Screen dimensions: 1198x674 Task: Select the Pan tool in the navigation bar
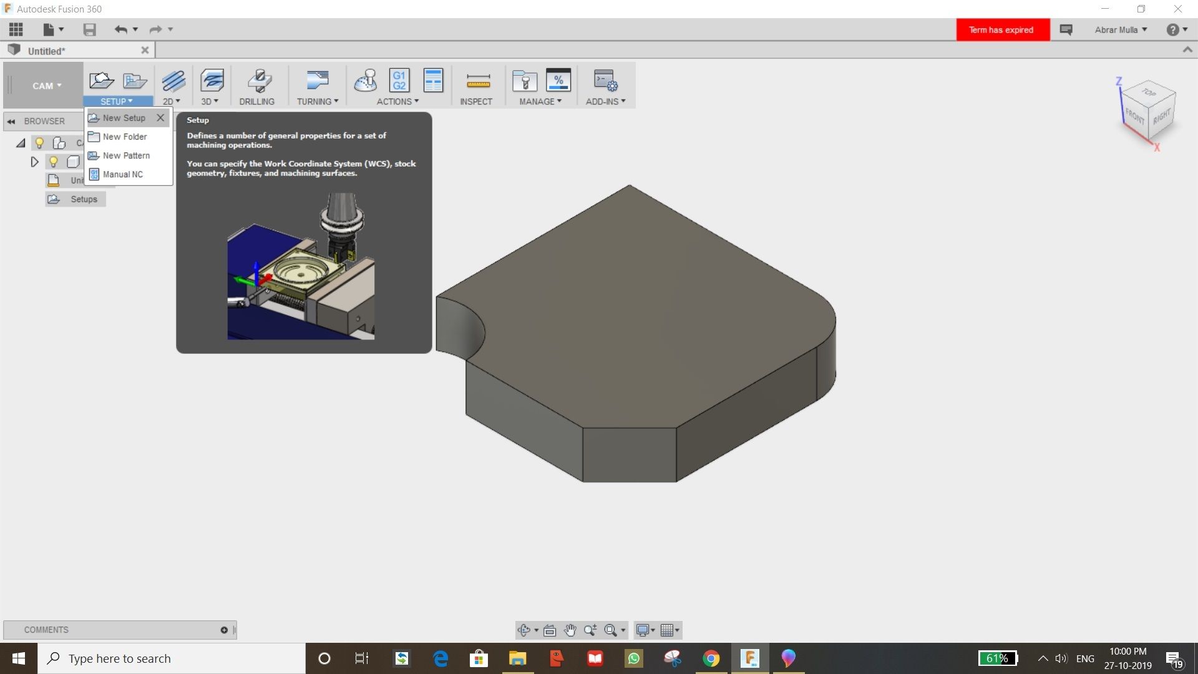[x=570, y=630]
